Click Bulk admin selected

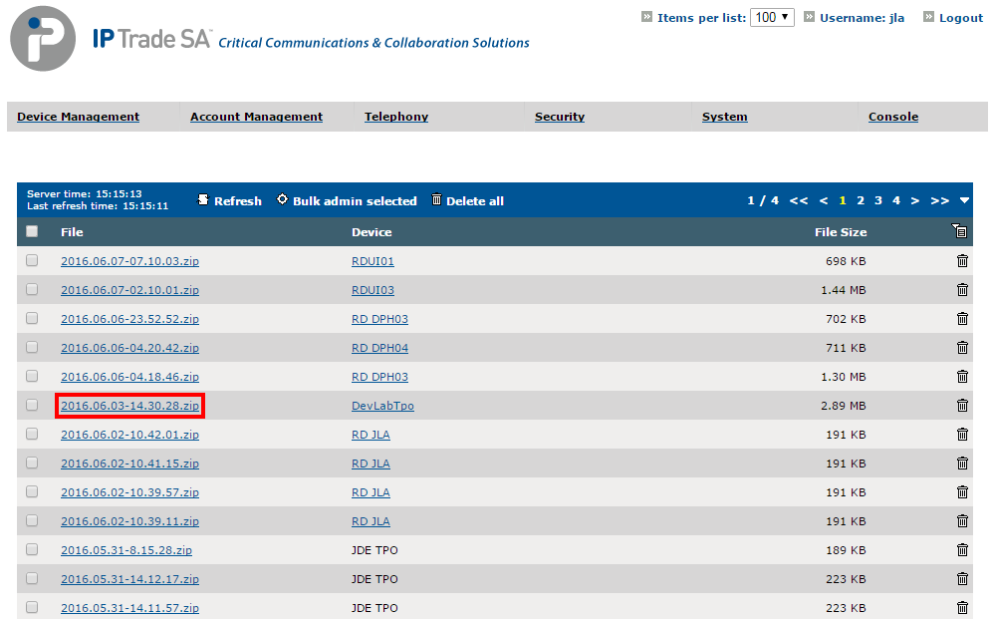[x=347, y=200]
